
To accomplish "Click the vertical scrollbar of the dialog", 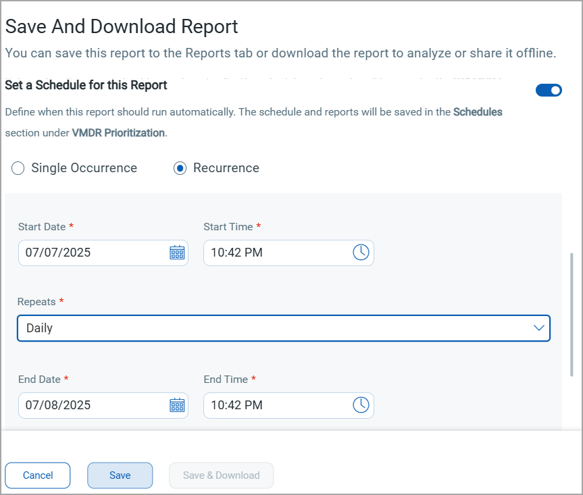I will pyautogui.click(x=572, y=314).
